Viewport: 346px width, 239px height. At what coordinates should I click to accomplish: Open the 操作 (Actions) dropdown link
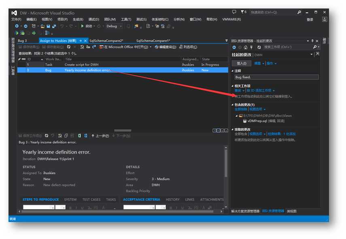(271, 63)
